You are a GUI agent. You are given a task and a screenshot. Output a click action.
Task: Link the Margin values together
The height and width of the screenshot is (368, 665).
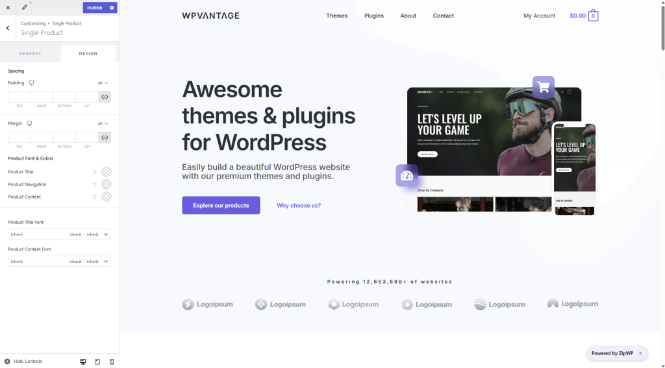coord(105,138)
